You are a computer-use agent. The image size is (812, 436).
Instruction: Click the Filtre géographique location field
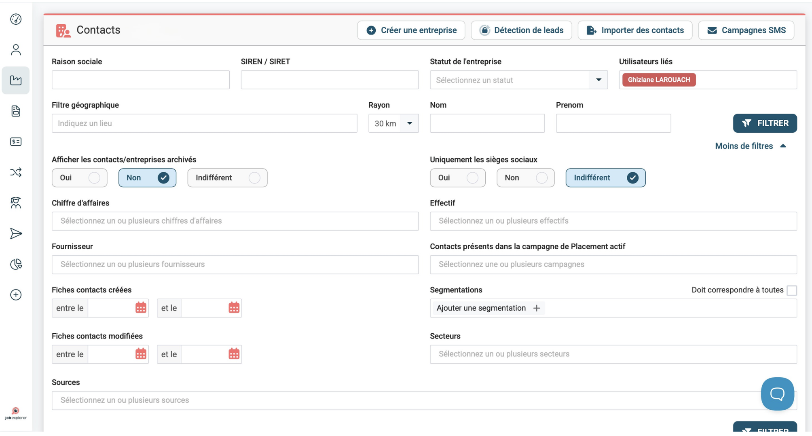205,123
